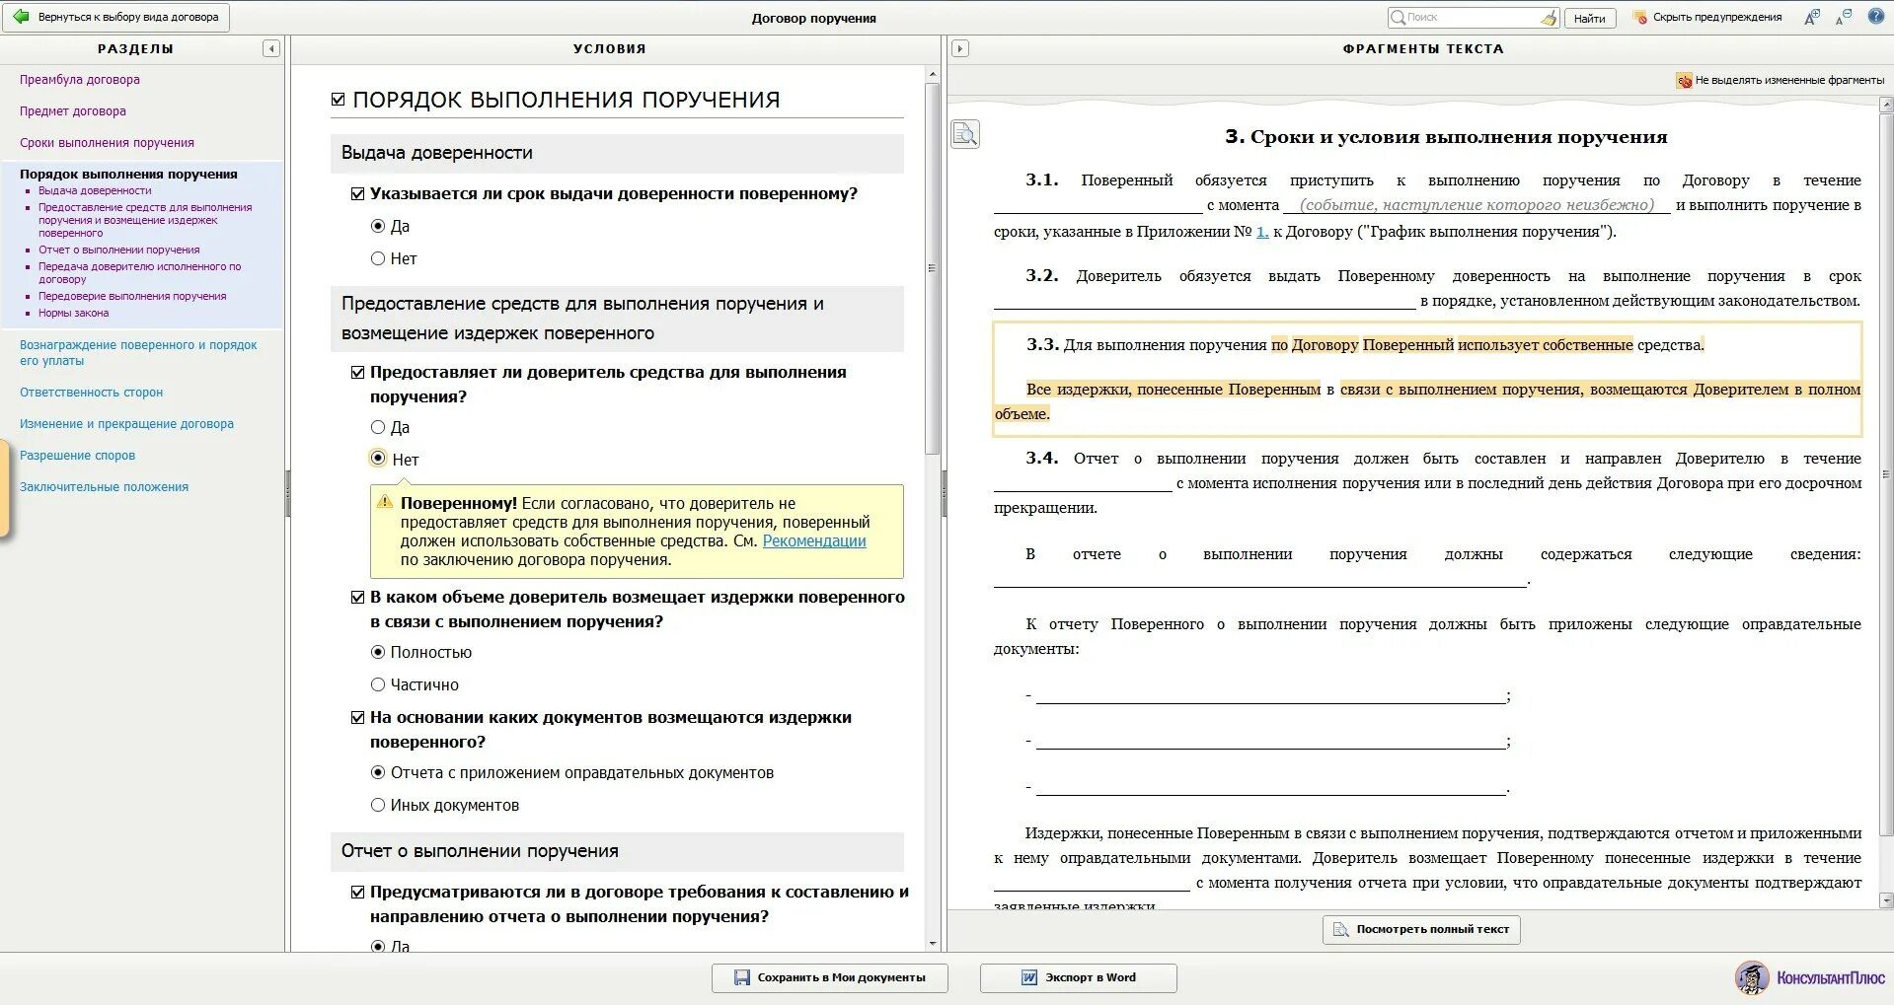Toggle checkbox for На основании каких документов
This screenshot has height=1005, width=1894.
[x=358, y=718]
